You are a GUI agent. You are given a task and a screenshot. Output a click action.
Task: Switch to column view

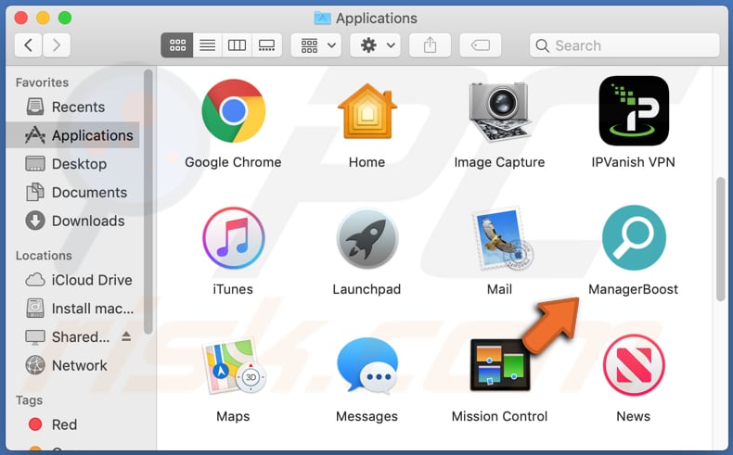(237, 45)
